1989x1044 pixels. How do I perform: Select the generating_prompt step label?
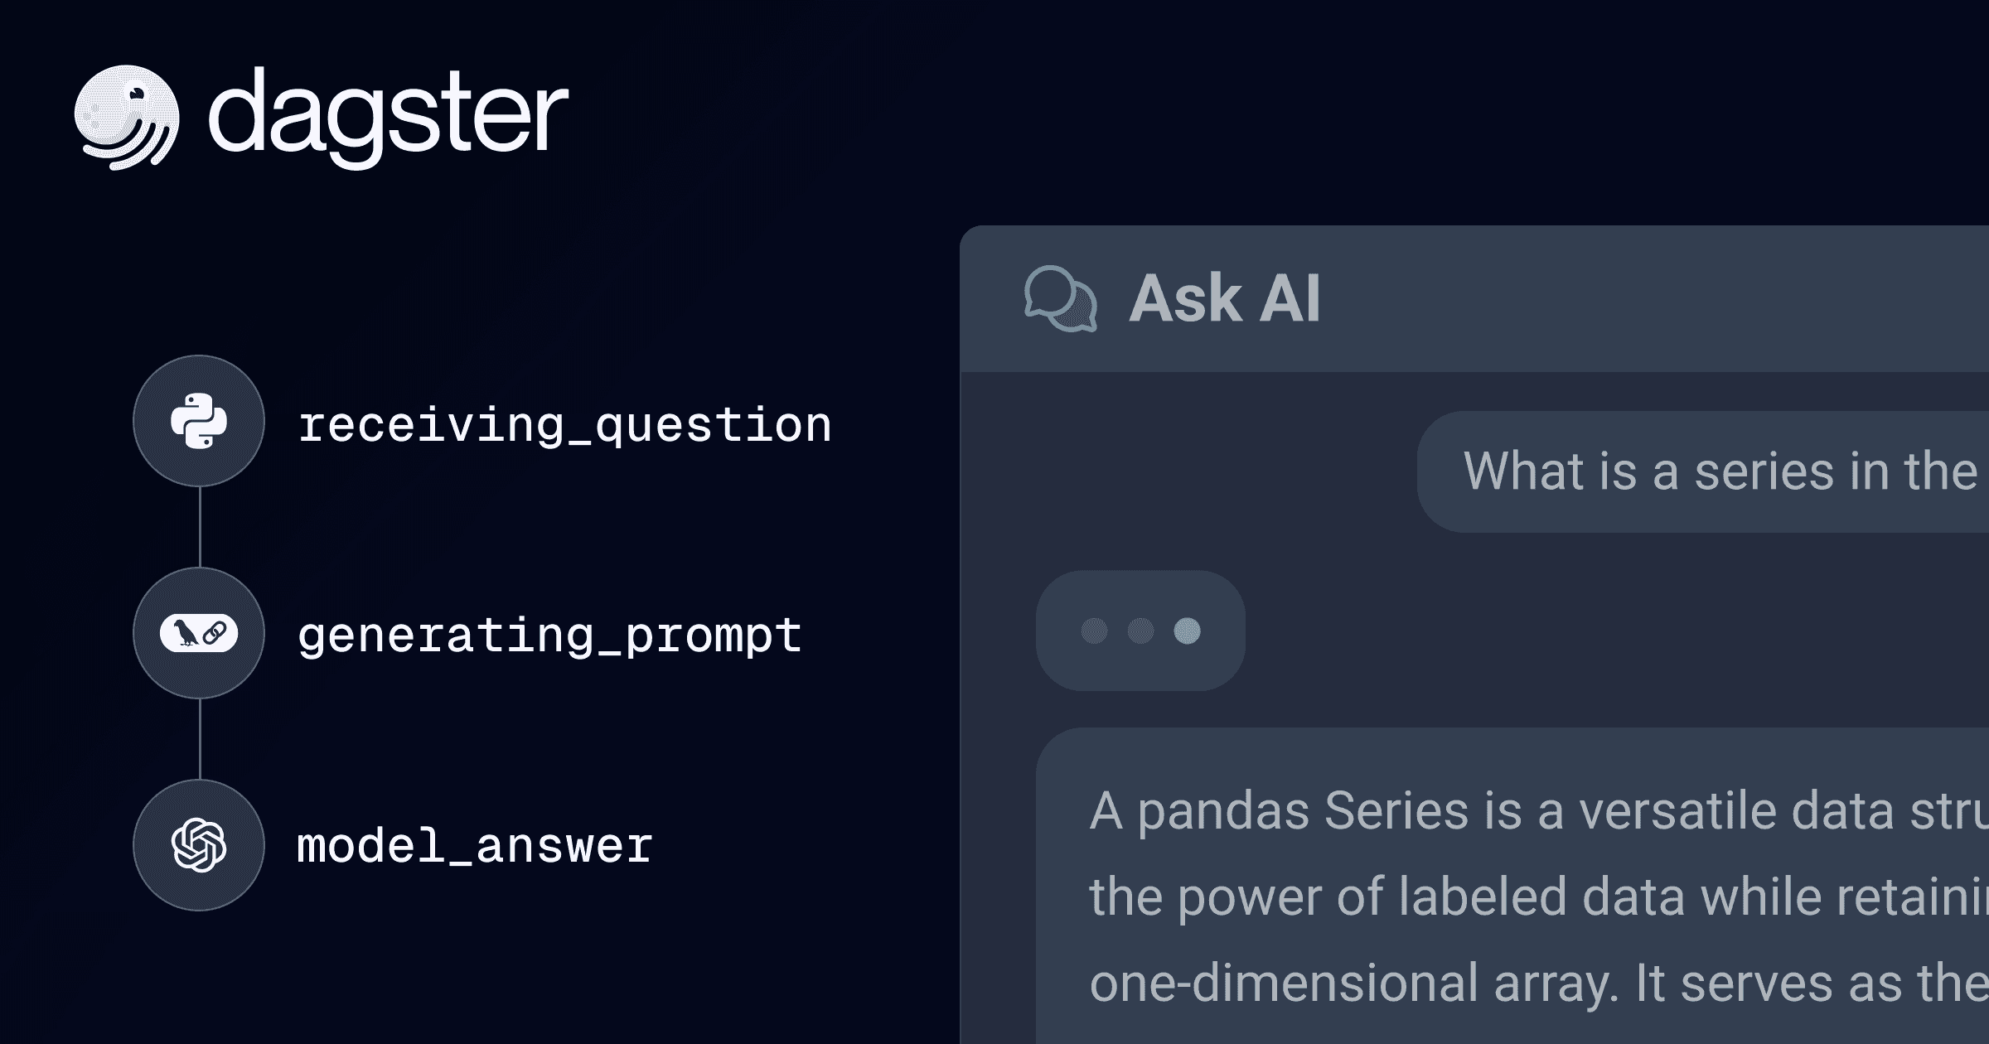coord(549,636)
